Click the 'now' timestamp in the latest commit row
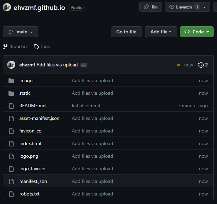The width and height of the screenshot is (217, 204). (x=188, y=65)
